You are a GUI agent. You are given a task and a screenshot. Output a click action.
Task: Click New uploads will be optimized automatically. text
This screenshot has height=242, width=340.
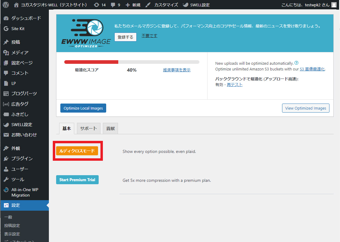[x=254, y=64]
